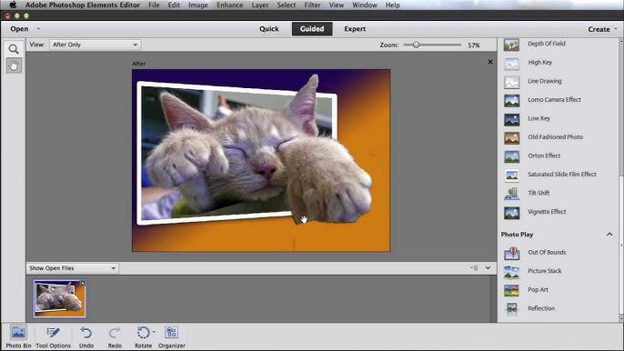
Task: Open the Select menu
Action: 287,5
